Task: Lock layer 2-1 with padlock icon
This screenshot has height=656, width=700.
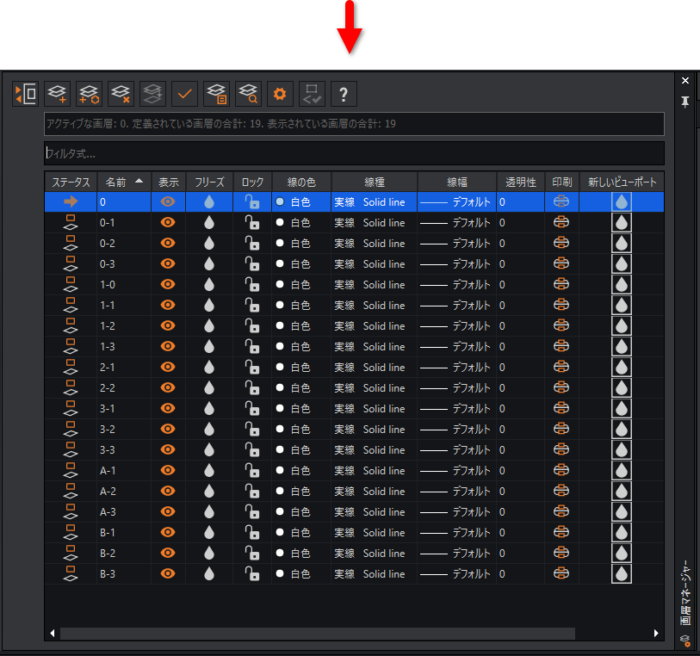Action: [x=252, y=368]
